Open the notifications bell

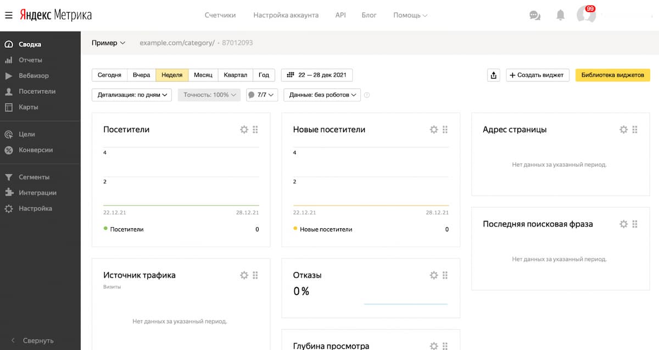click(x=561, y=15)
